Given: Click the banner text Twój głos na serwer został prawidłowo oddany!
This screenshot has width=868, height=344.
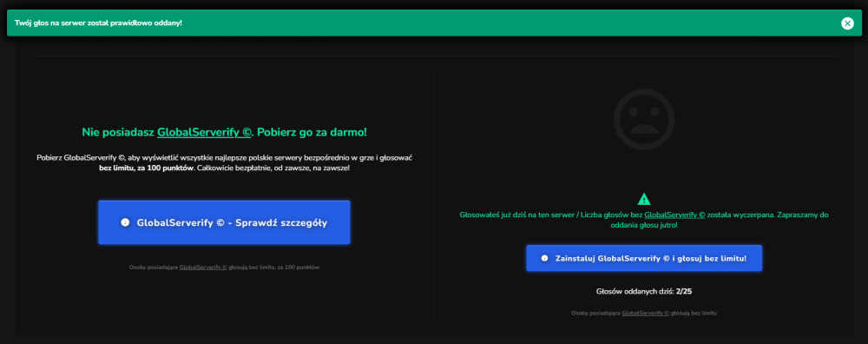Looking at the screenshot, I should click(x=98, y=23).
